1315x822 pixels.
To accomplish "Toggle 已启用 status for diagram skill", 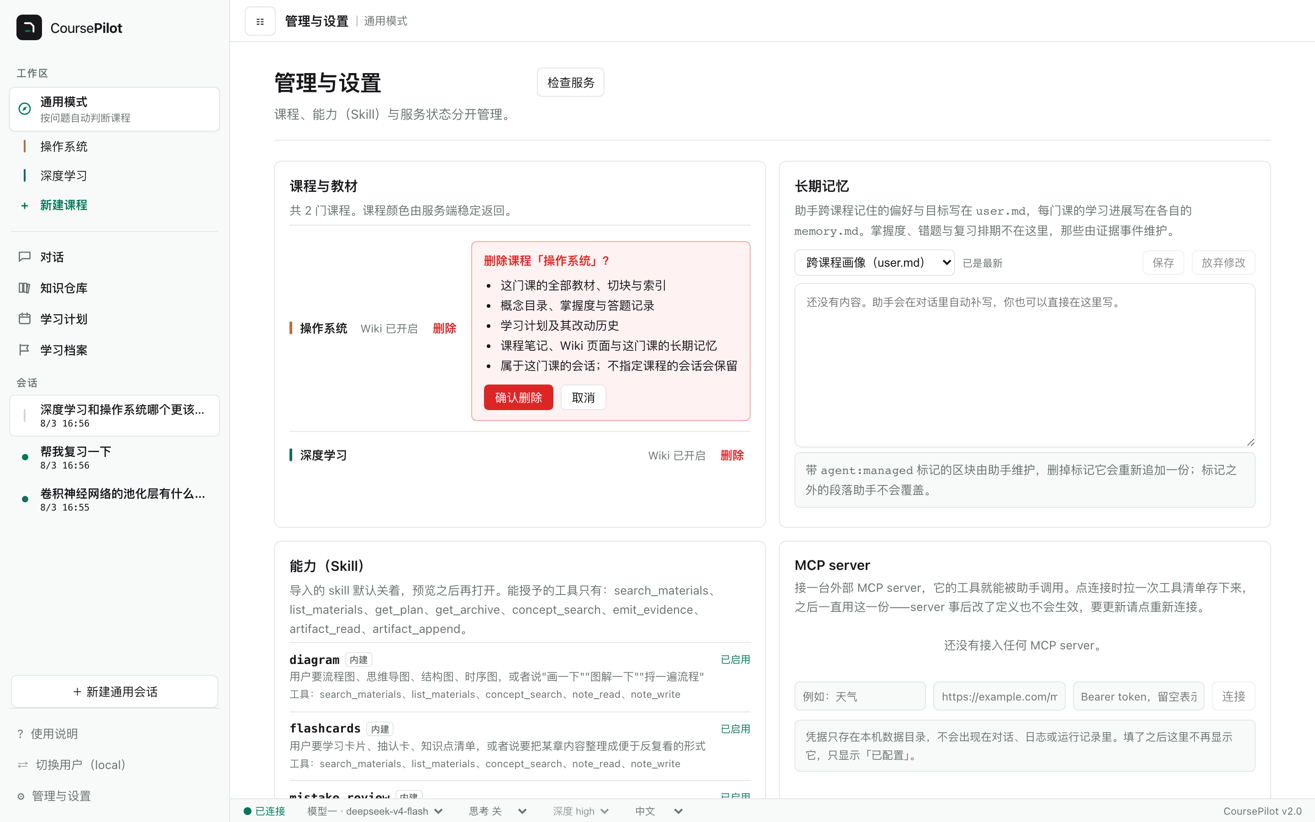I will [x=735, y=659].
